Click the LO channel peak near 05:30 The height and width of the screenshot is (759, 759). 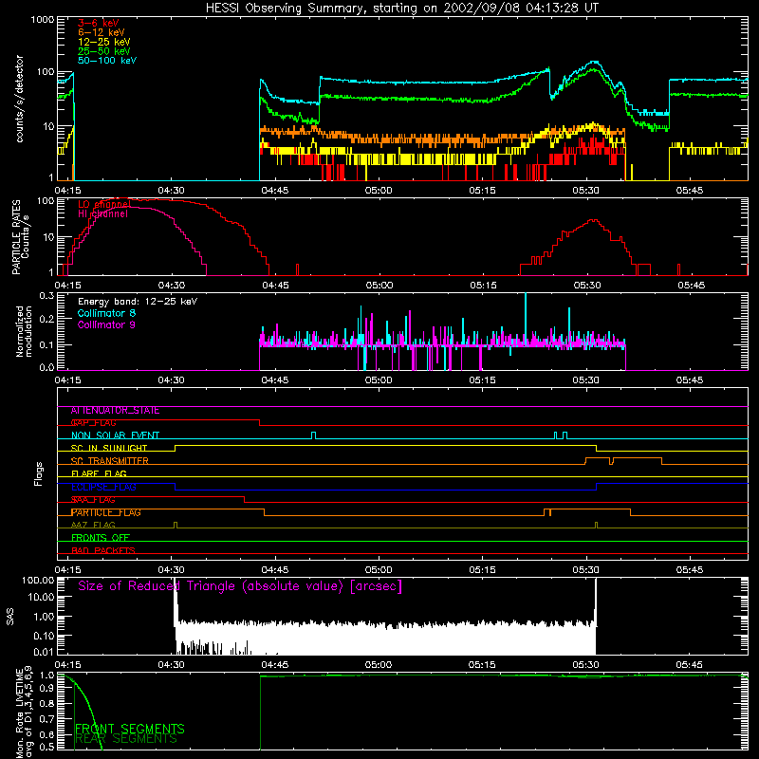pyautogui.click(x=594, y=220)
